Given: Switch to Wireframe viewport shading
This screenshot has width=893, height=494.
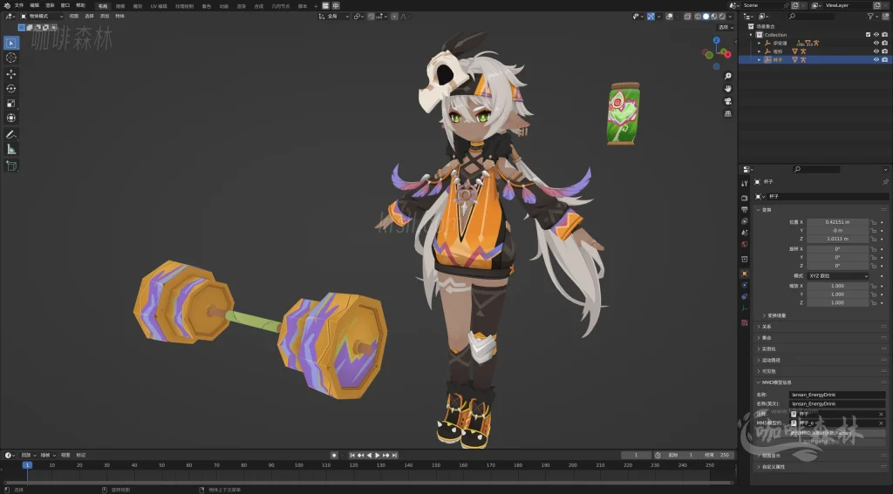Looking at the screenshot, I should (699, 17).
